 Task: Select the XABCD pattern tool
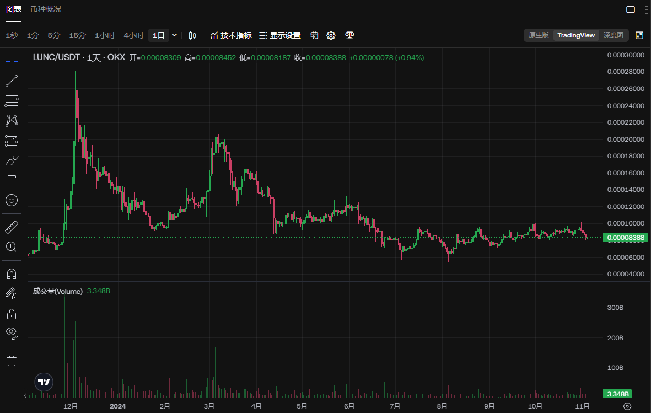click(x=12, y=121)
